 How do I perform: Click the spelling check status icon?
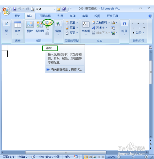pyautogui.click(x=33, y=157)
